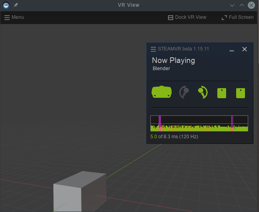Pin the VR View window

point(16,5)
